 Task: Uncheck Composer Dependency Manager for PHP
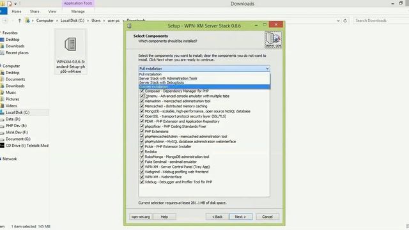point(142,91)
